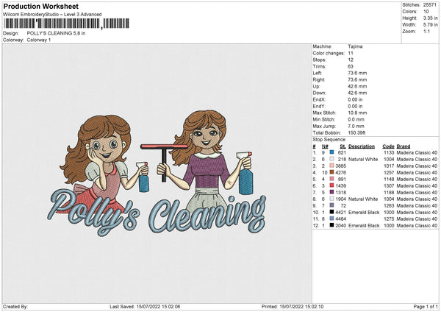Click the barcode under the worksheet title
The image size is (441, 312).
coord(67,24)
